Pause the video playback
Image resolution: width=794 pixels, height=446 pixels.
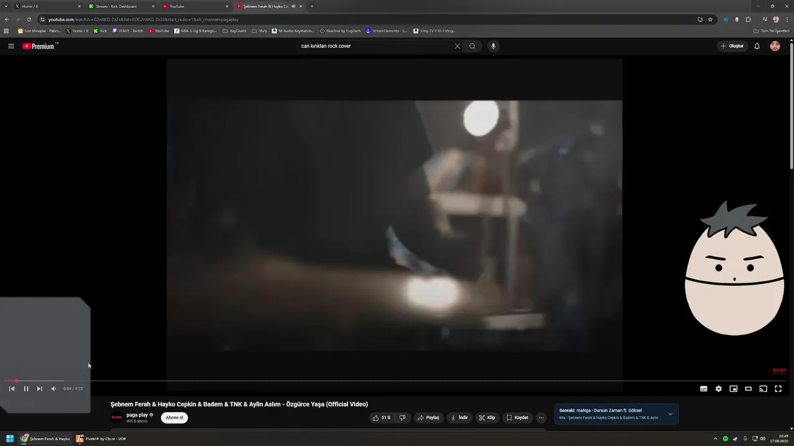pyautogui.click(x=26, y=388)
